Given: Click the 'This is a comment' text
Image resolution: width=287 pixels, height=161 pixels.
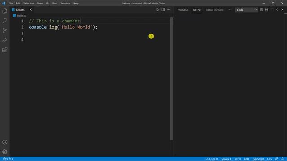Looking at the screenshot, I should tap(58, 21).
